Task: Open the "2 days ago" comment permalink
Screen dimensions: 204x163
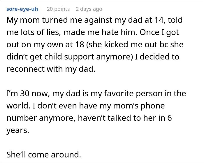Action: coord(89,9)
